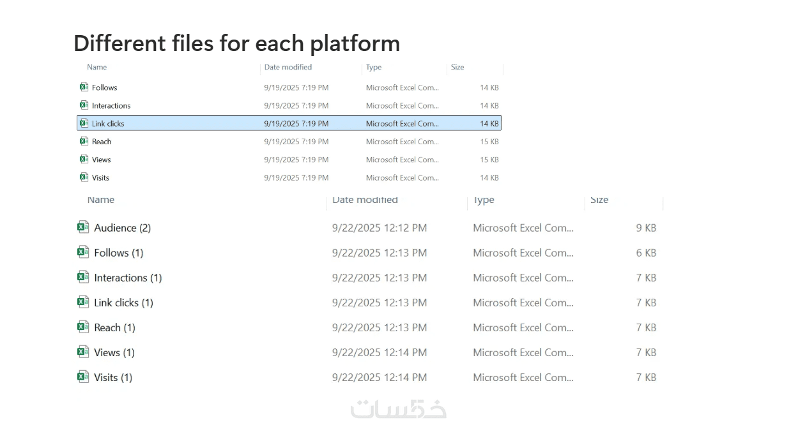Click the Excel icon of Link clicks (1)
This screenshot has height=427, width=798.
pos(83,302)
